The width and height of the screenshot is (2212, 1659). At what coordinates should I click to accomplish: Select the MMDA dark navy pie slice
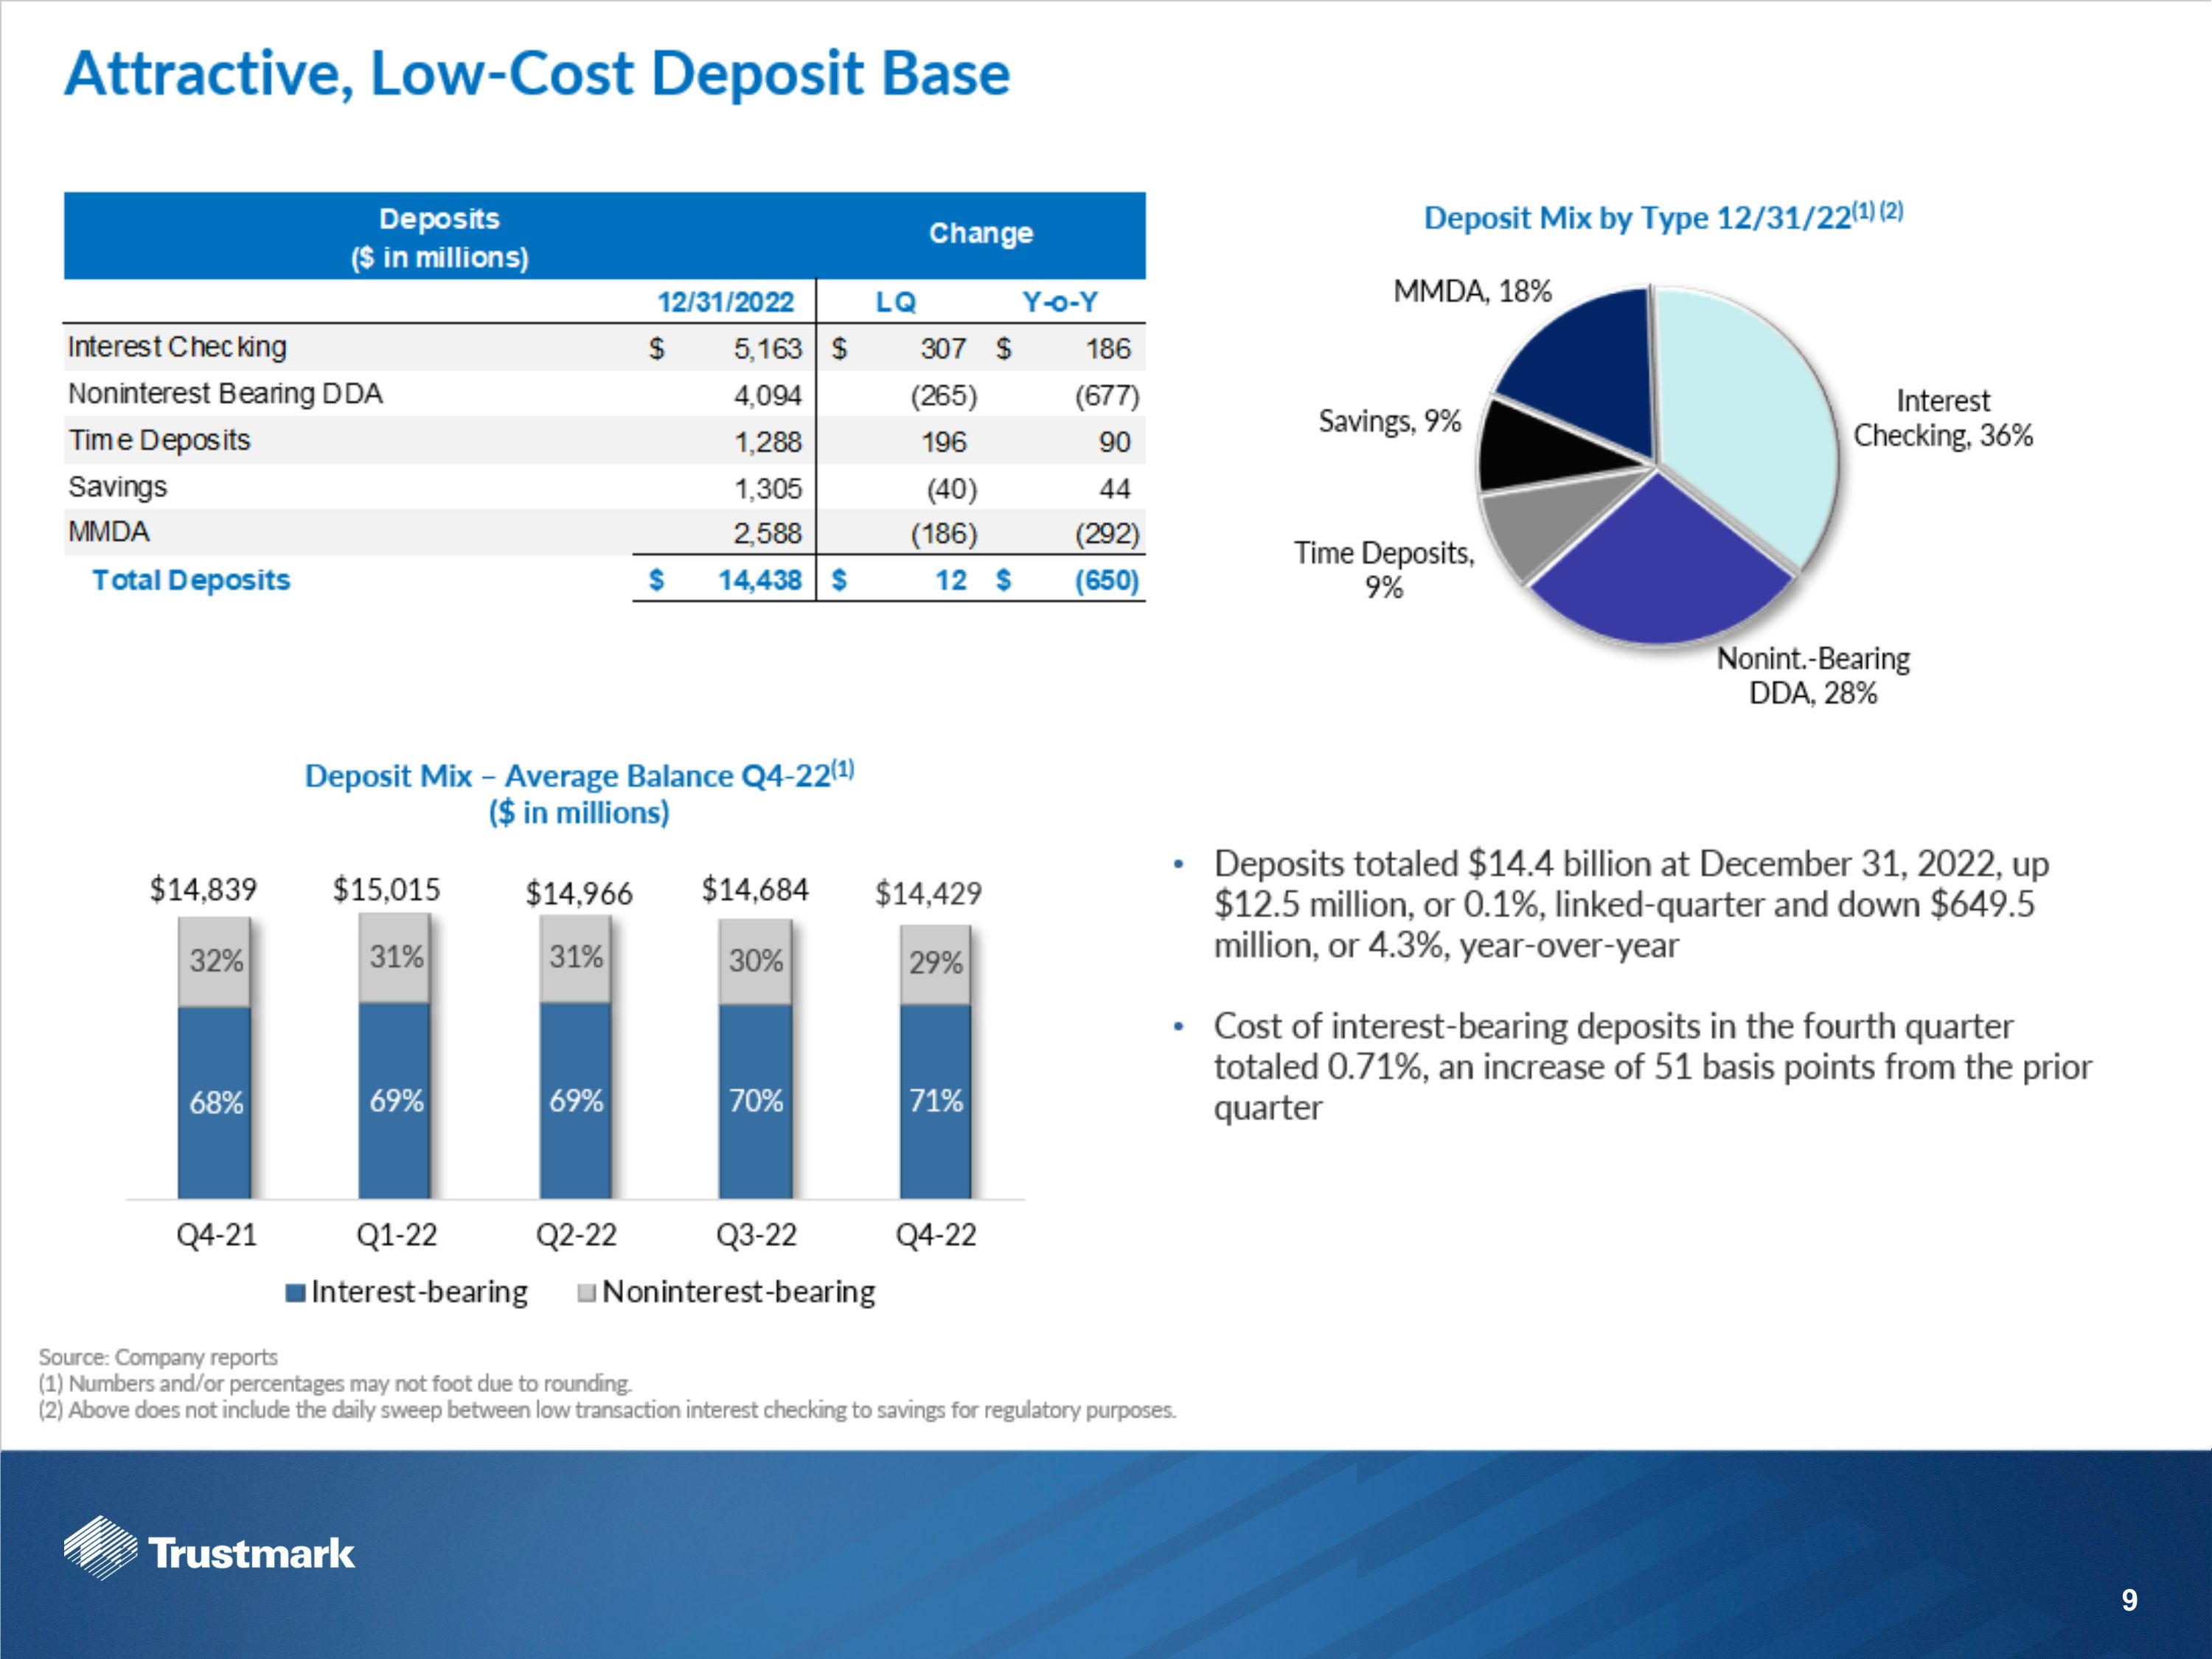pos(1590,375)
